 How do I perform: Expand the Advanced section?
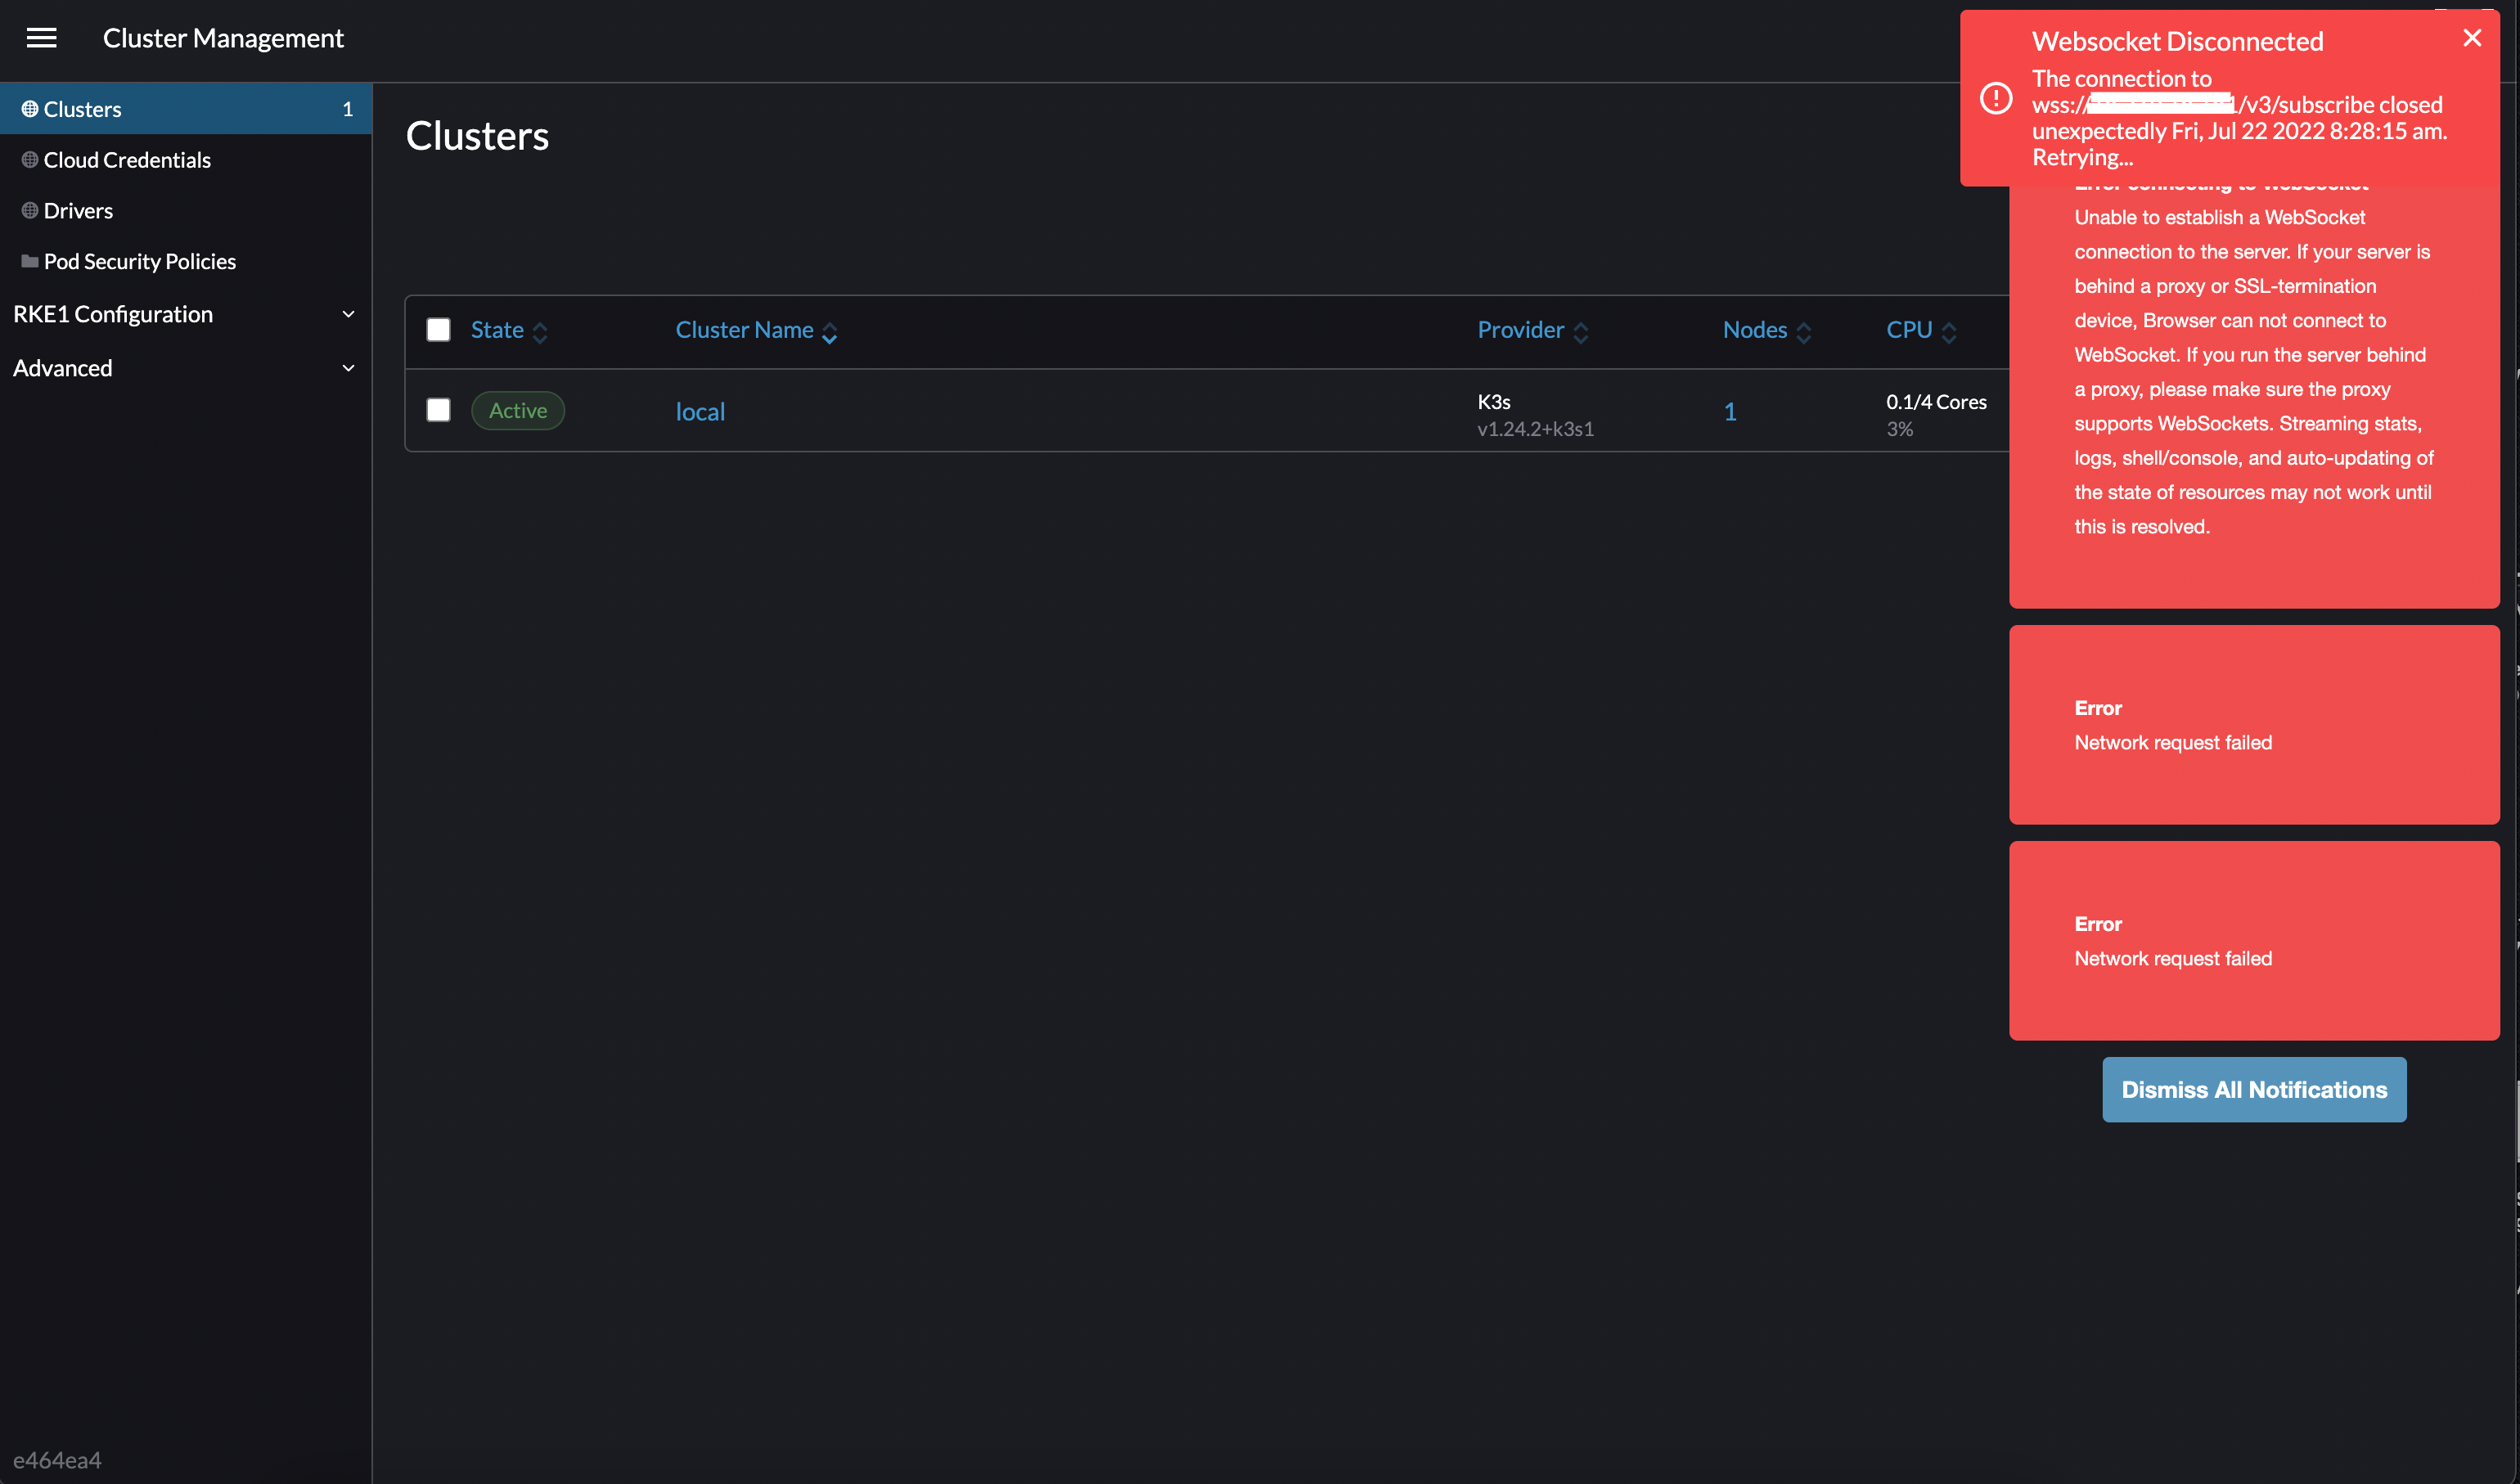[349, 368]
